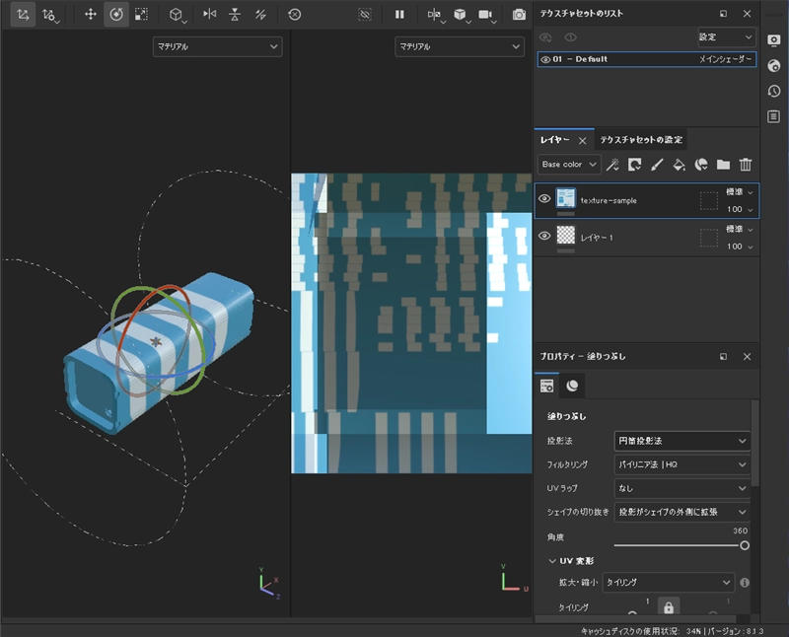
Task: Reset the projection transform with the circular-arrow icon
Action: click(294, 14)
